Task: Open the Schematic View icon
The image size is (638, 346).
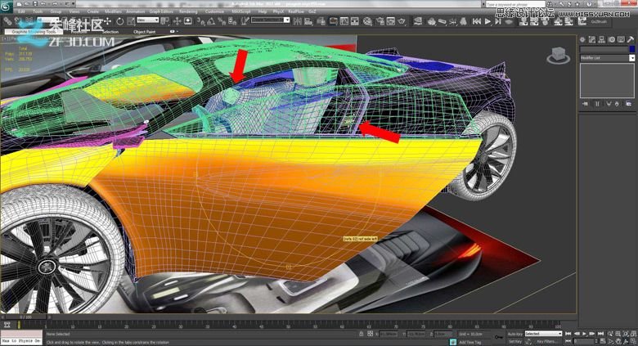Action: point(355,21)
